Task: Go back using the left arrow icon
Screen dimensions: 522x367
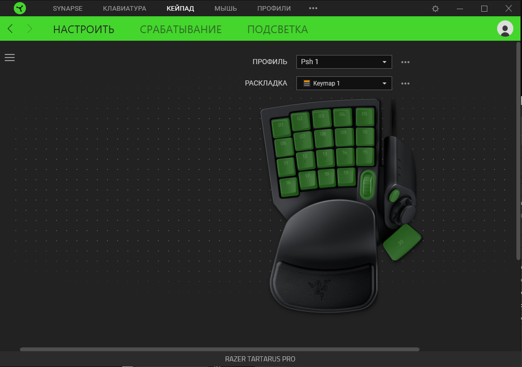Action: (10, 29)
